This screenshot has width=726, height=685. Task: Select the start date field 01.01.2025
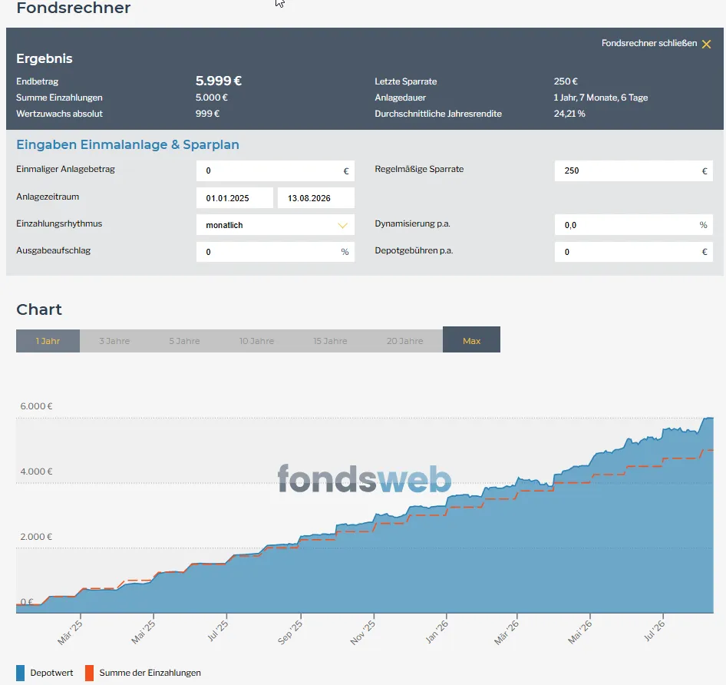coord(234,198)
